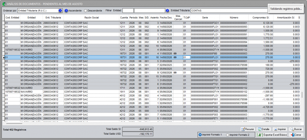Viewport: 307px width, 140px height.
Task: Click the compromiso value 1,560.00
Action: coord(261,42)
